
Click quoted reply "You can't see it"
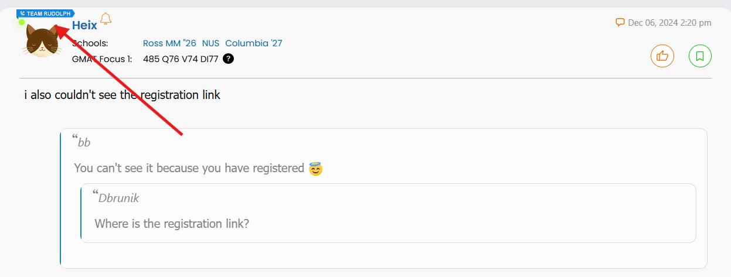[x=188, y=169]
